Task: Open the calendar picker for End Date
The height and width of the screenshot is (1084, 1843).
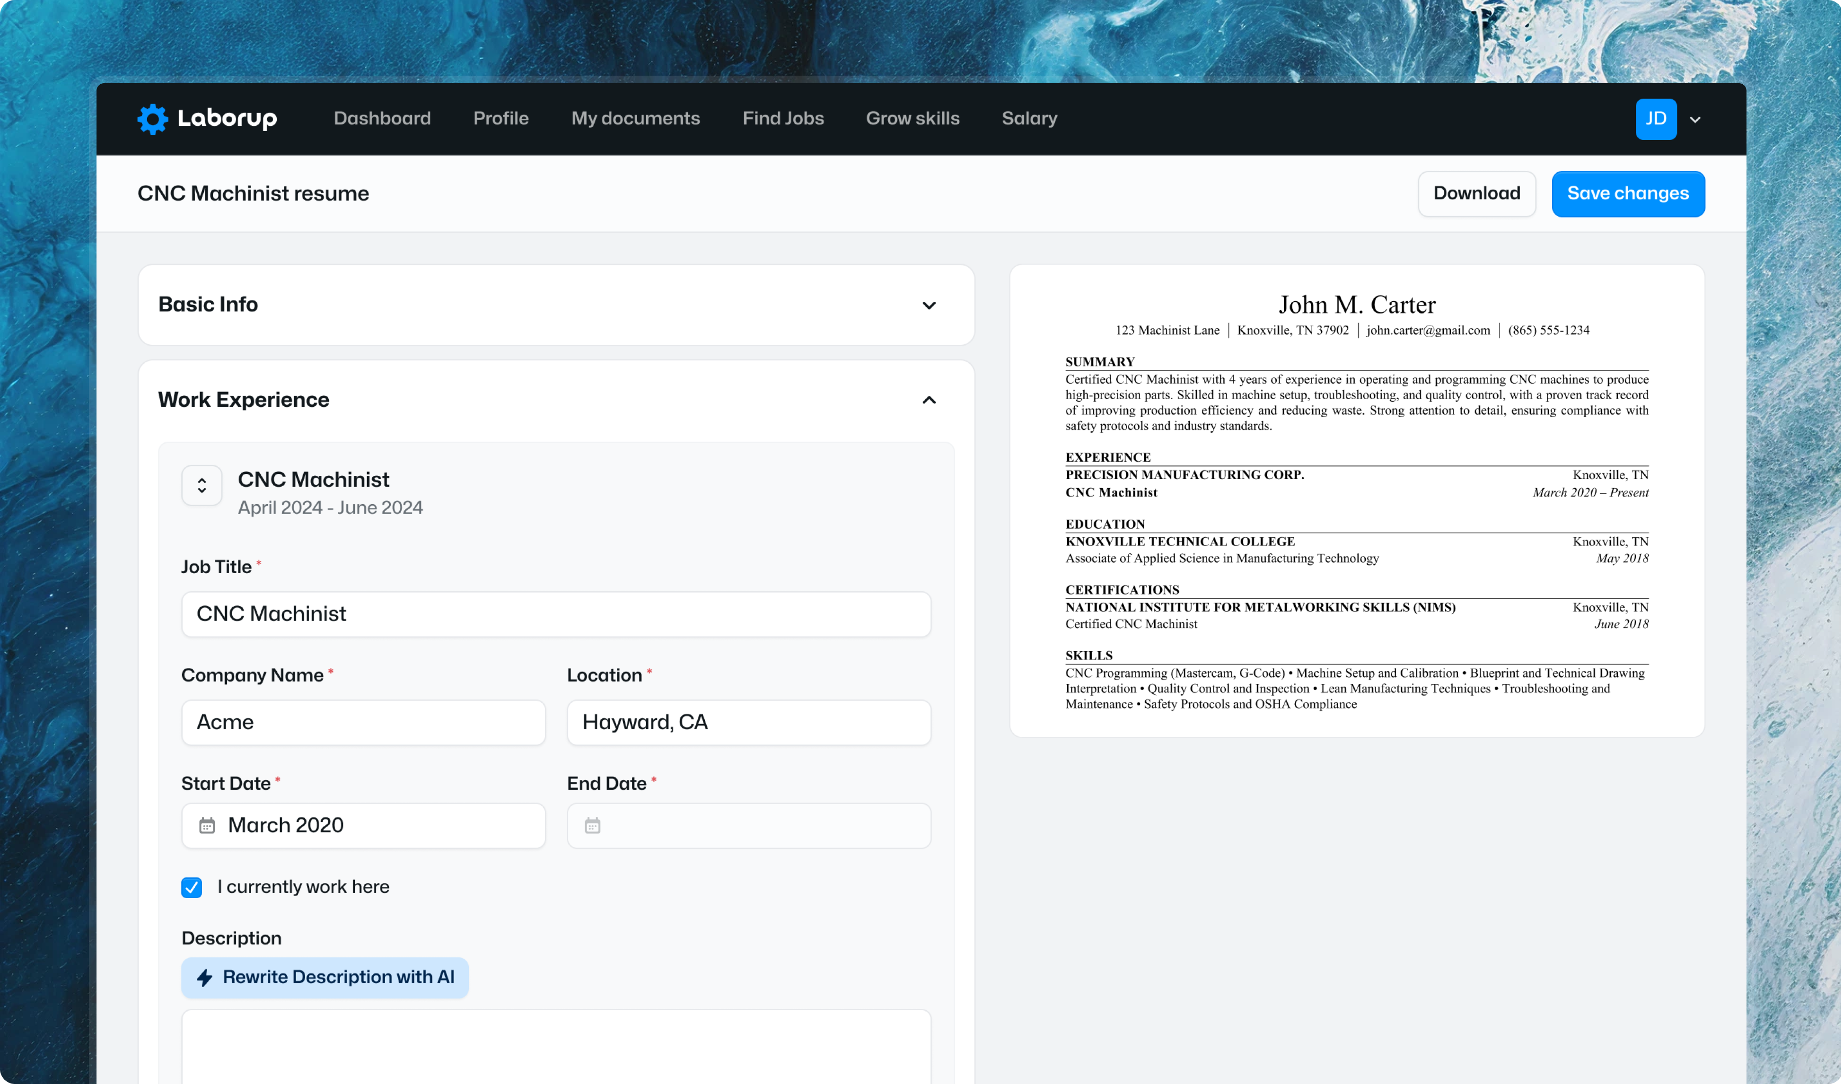Action: pyautogui.click(x=593, y=825)
